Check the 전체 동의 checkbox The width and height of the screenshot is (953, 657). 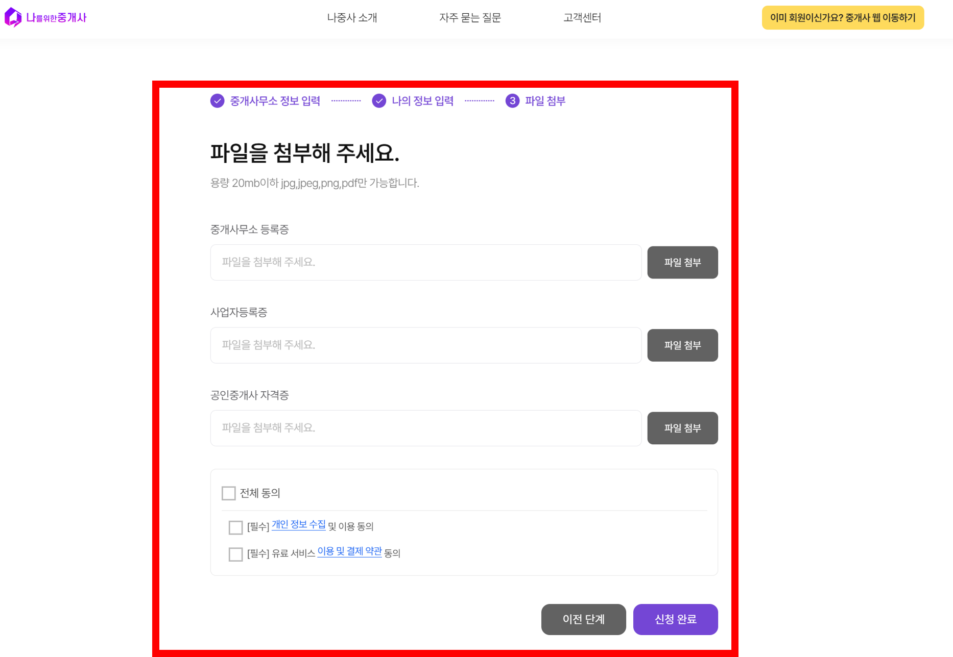pyautogui.click(x=228, y=493)
